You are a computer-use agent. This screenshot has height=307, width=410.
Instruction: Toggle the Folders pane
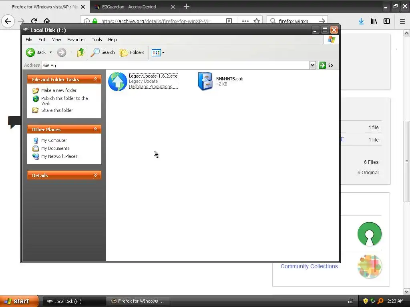click(132, 52)
